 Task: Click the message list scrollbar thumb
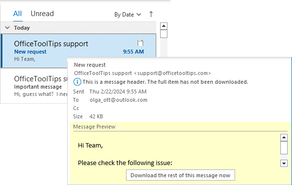(x=164, y=34)
